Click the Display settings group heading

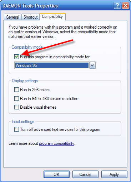[25, 81]
